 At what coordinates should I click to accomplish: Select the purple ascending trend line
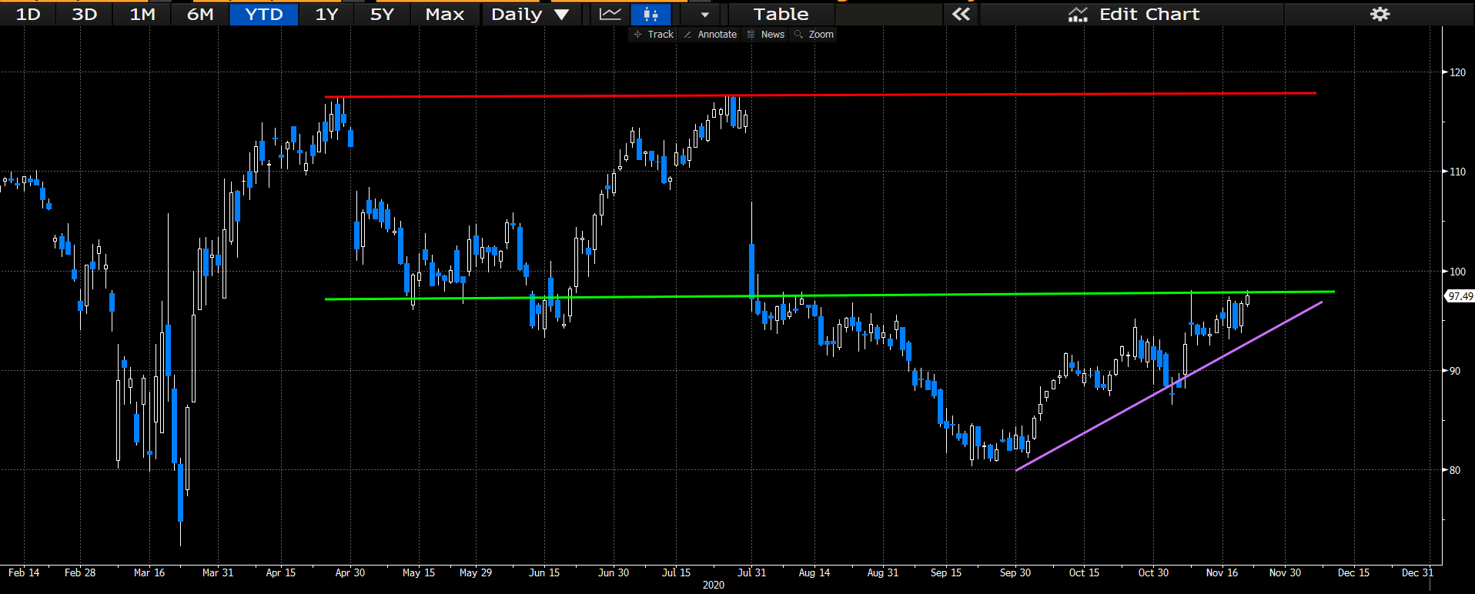pyautogui.click(x=1169, y=386)
